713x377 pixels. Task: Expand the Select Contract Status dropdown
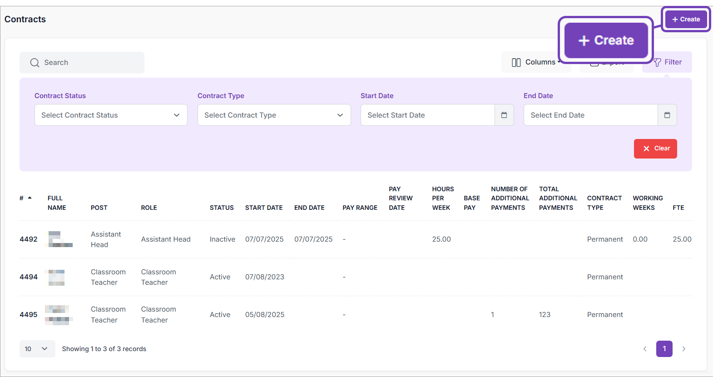pyautogui.click(x=111, y=115)
